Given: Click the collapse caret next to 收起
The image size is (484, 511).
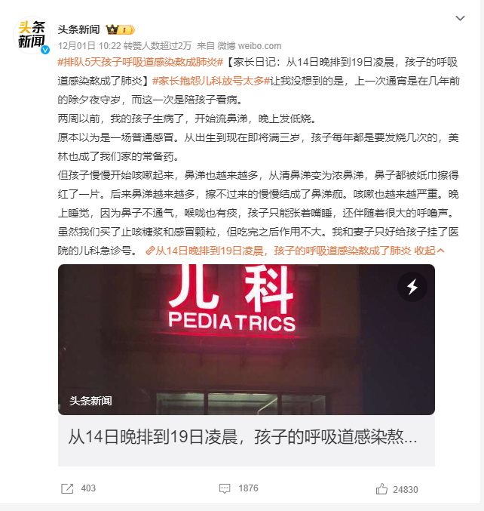Looking at the screenshot, I should [440, 251].
